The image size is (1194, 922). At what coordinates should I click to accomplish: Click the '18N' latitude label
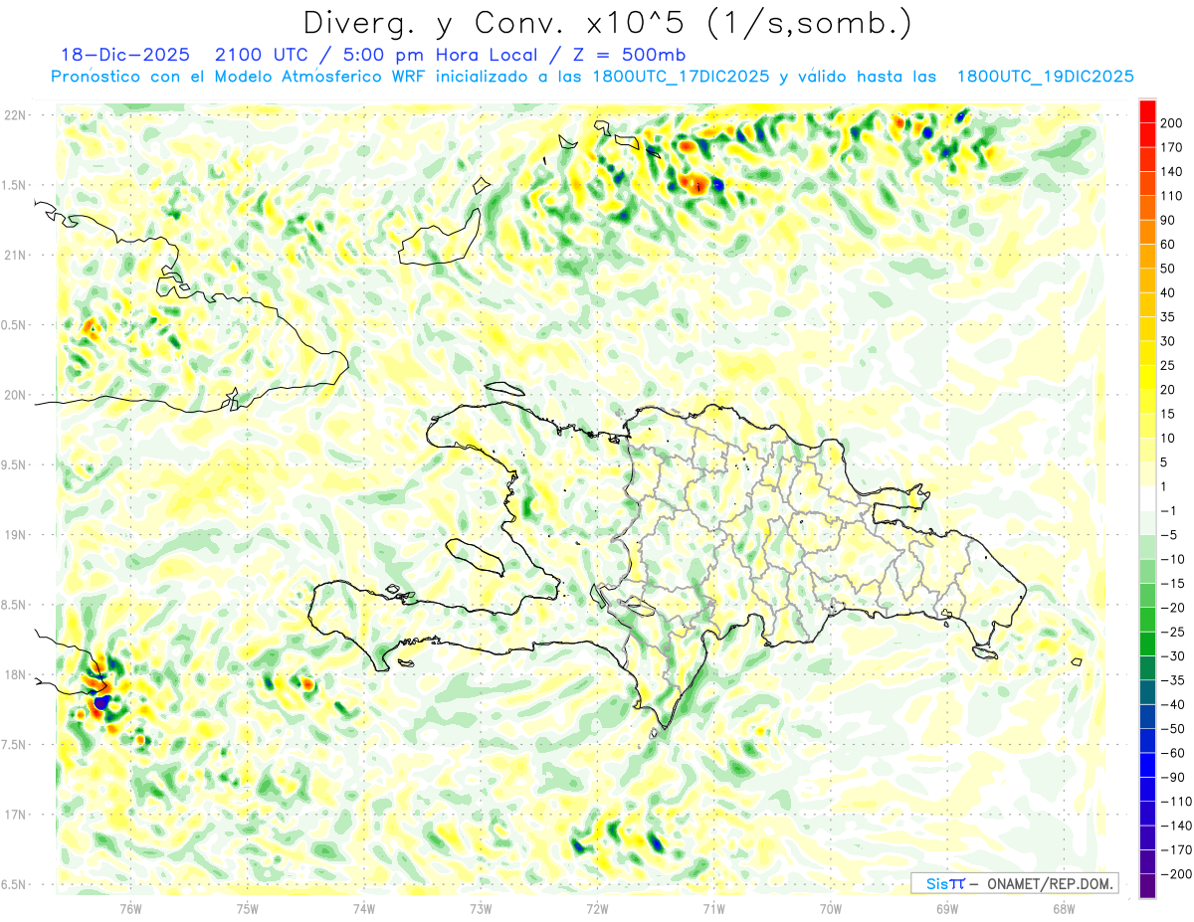coord(15,674)
